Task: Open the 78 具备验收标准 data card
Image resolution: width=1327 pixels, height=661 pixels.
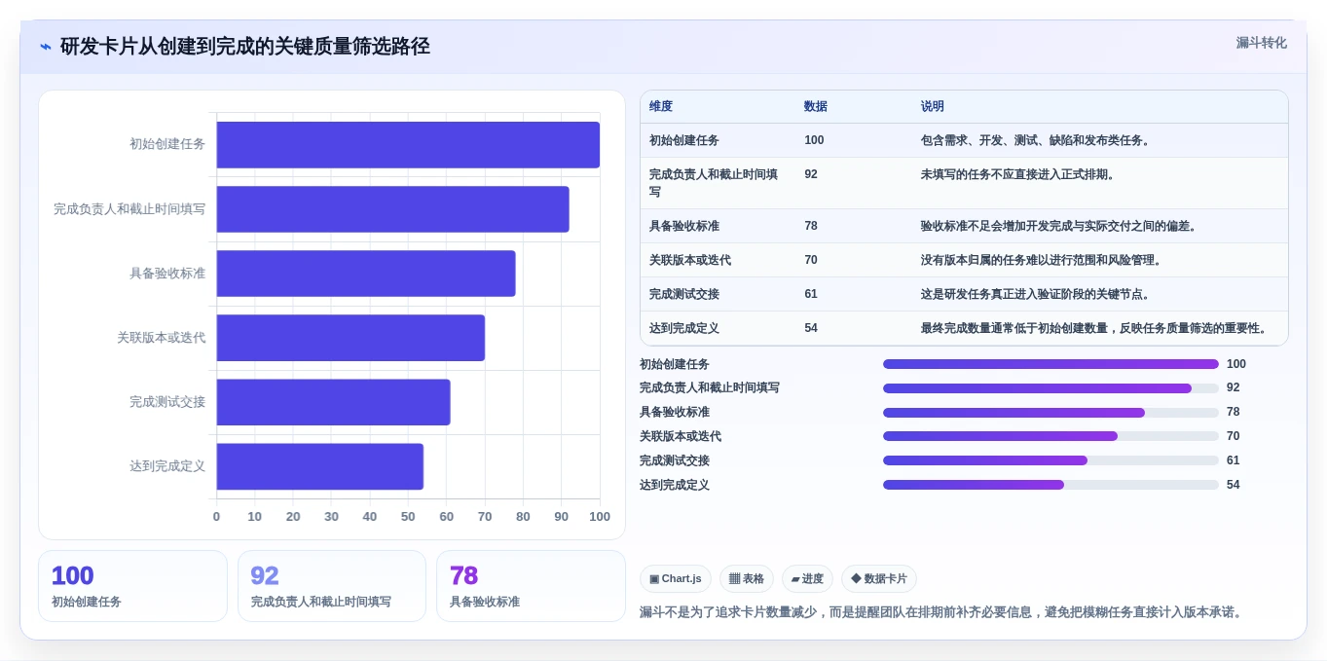Action: point(531,586)
